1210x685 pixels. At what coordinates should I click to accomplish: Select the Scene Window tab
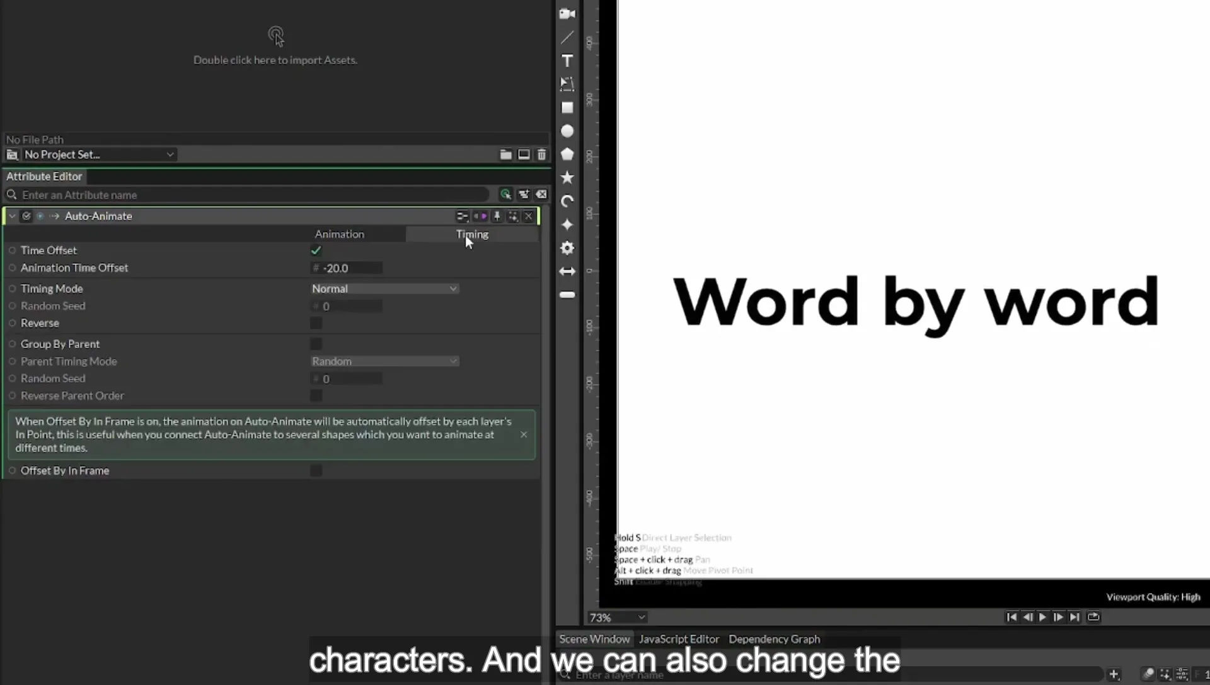[x=594, y=639]
